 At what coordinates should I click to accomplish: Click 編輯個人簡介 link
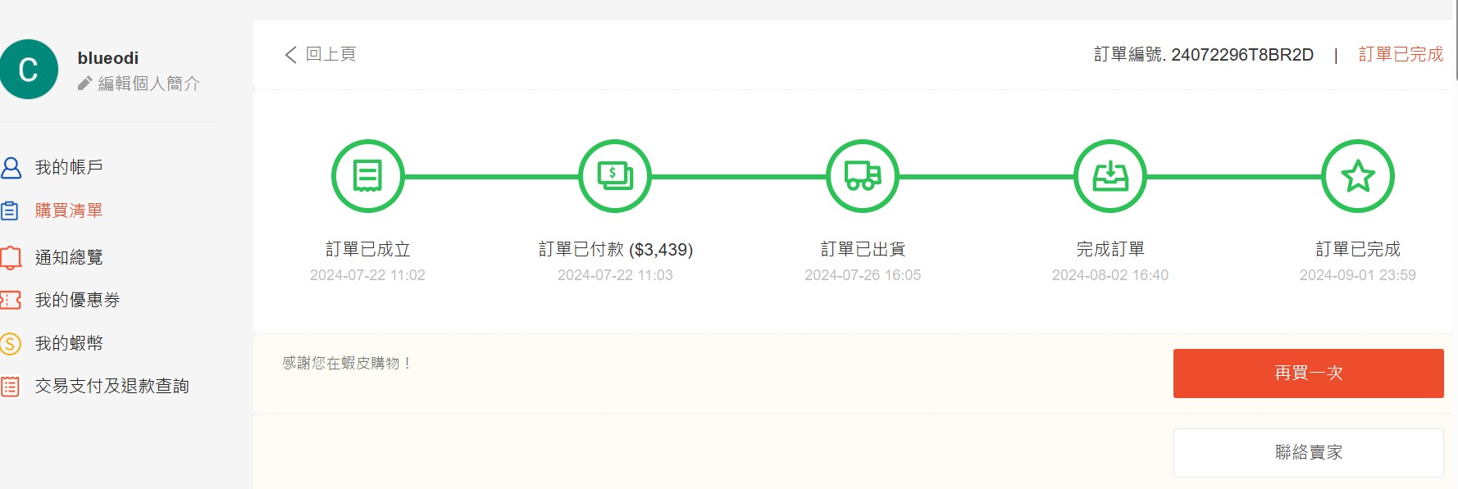tap(148, 84)
